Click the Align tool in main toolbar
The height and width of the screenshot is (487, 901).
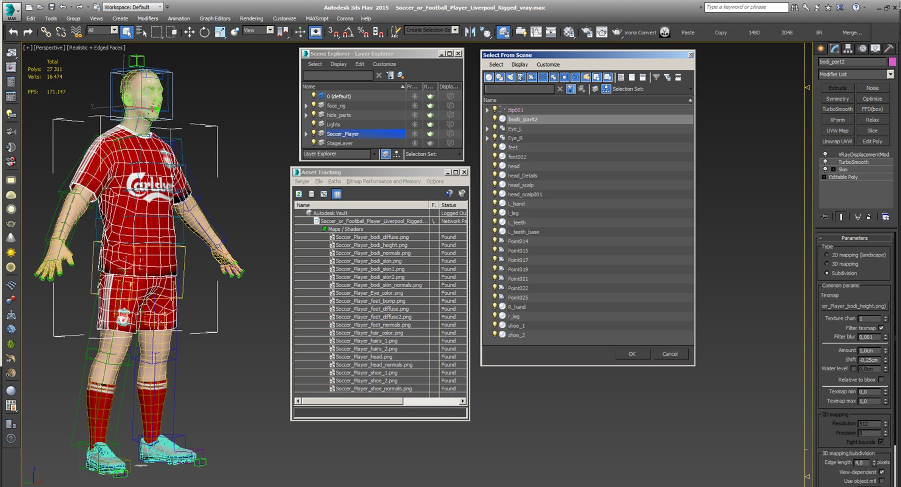[x=486, y=32]
